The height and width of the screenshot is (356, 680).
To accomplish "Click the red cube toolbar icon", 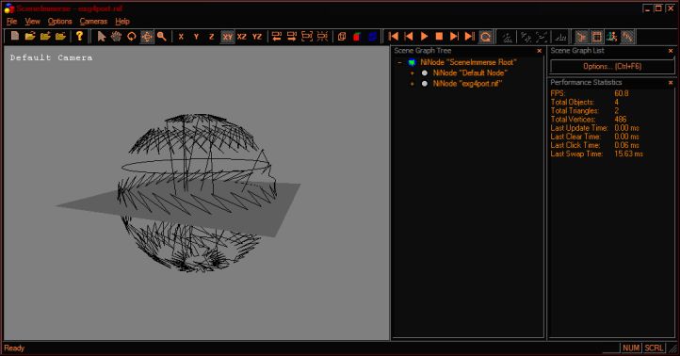I will [357, 37].
